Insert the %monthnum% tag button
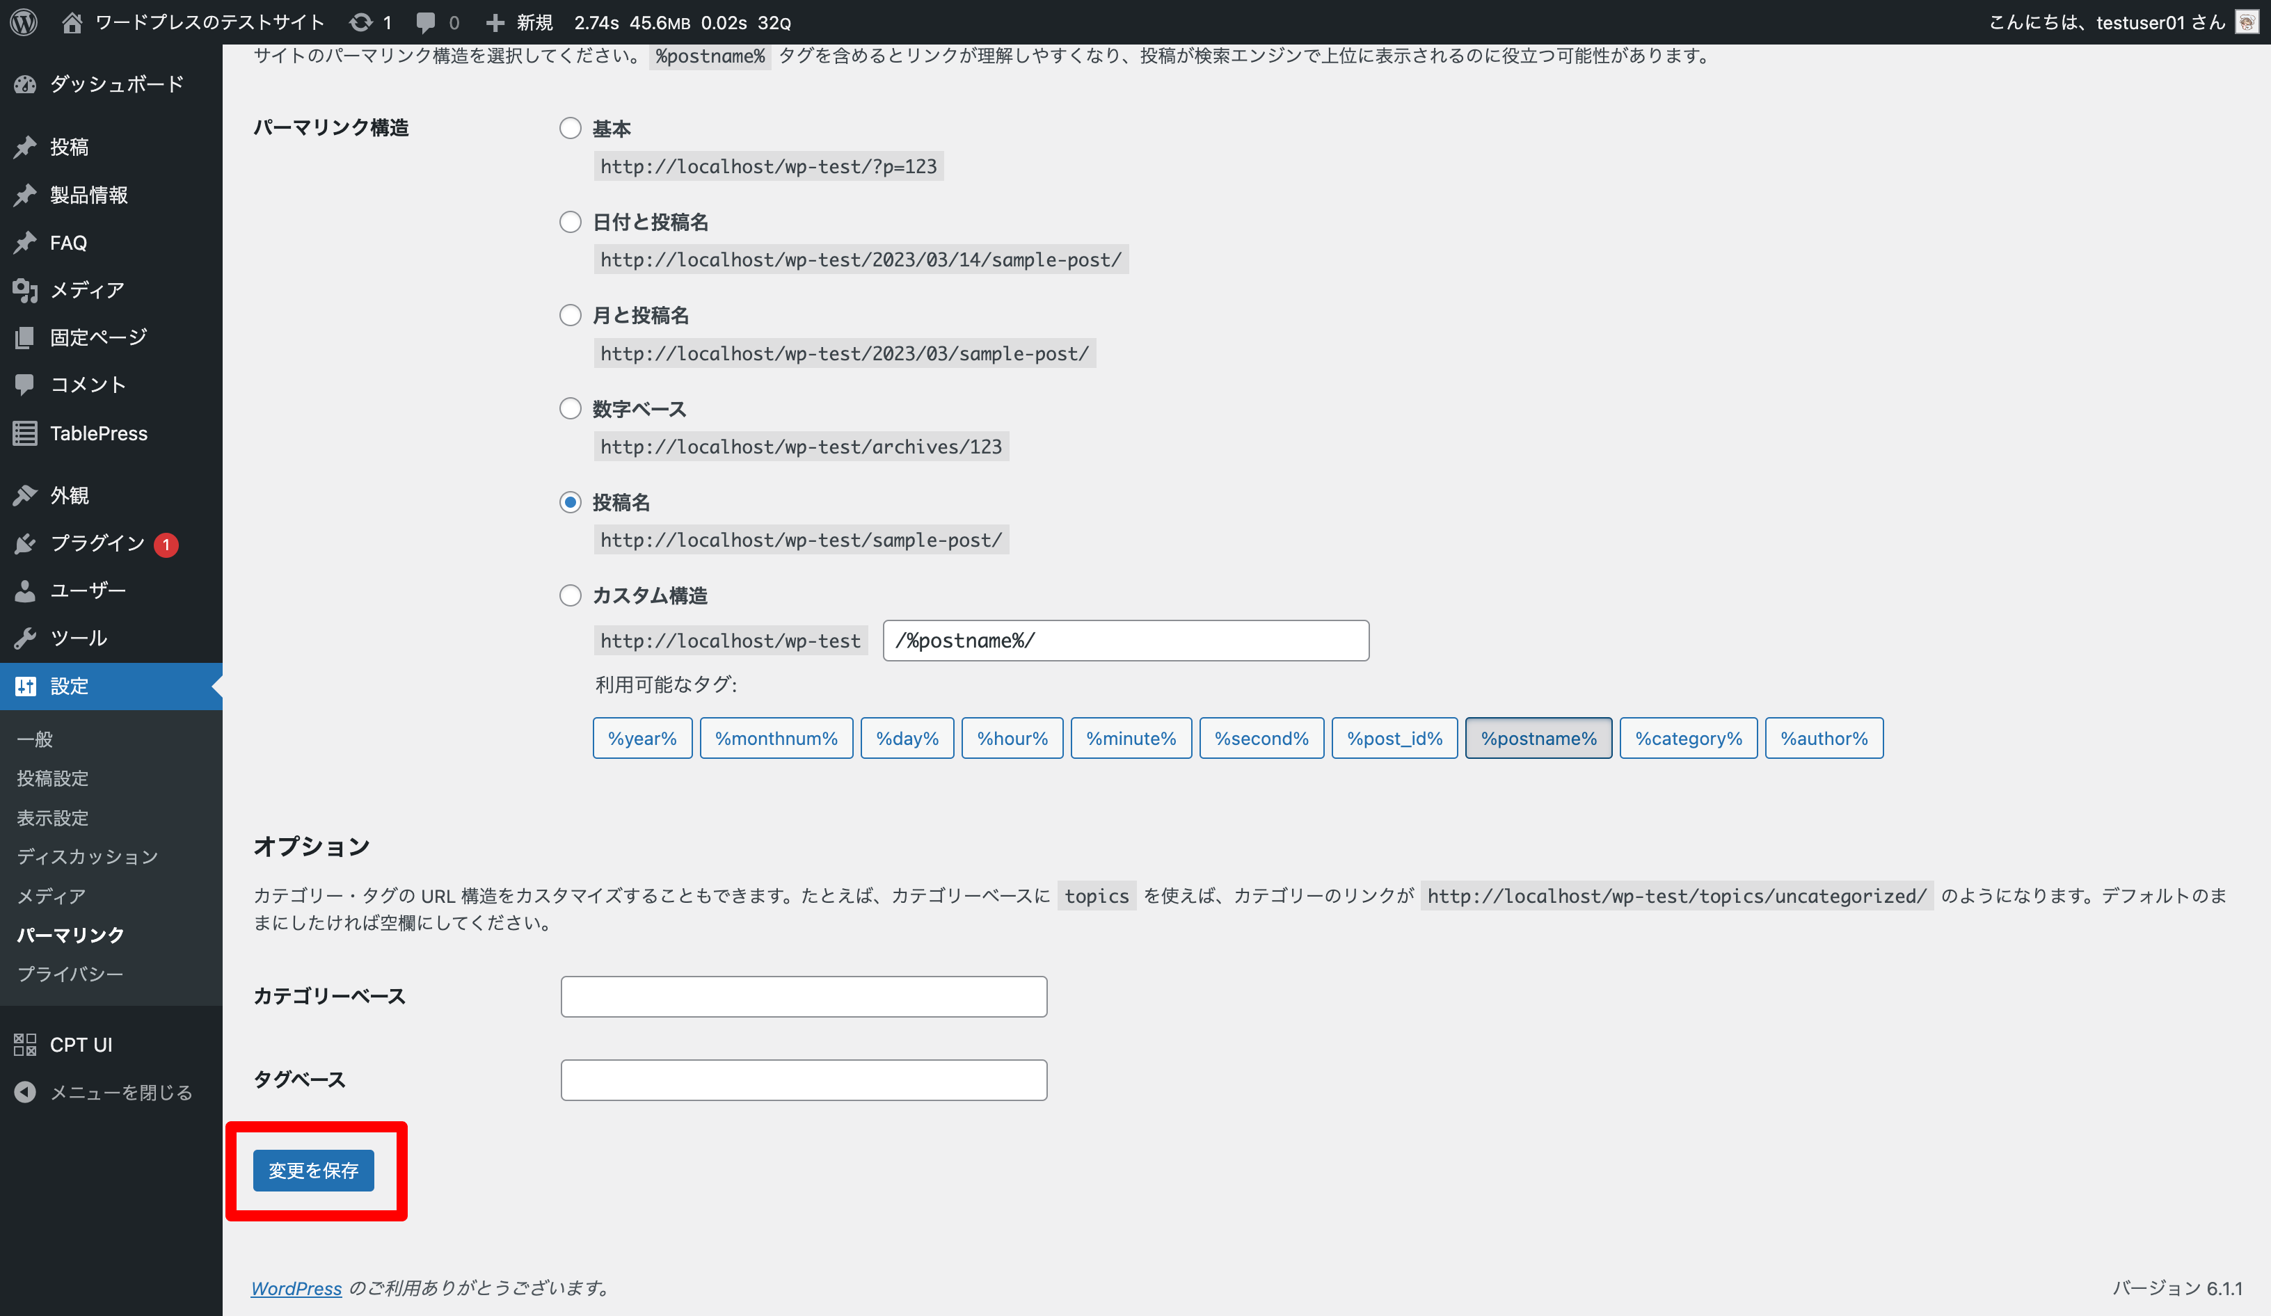Screen dimensions: 2271x1316 (x=776, y=739)
